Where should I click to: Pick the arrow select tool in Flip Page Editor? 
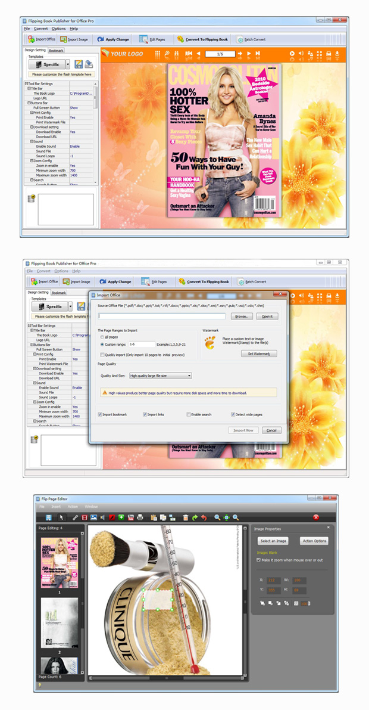coord(62,517)
